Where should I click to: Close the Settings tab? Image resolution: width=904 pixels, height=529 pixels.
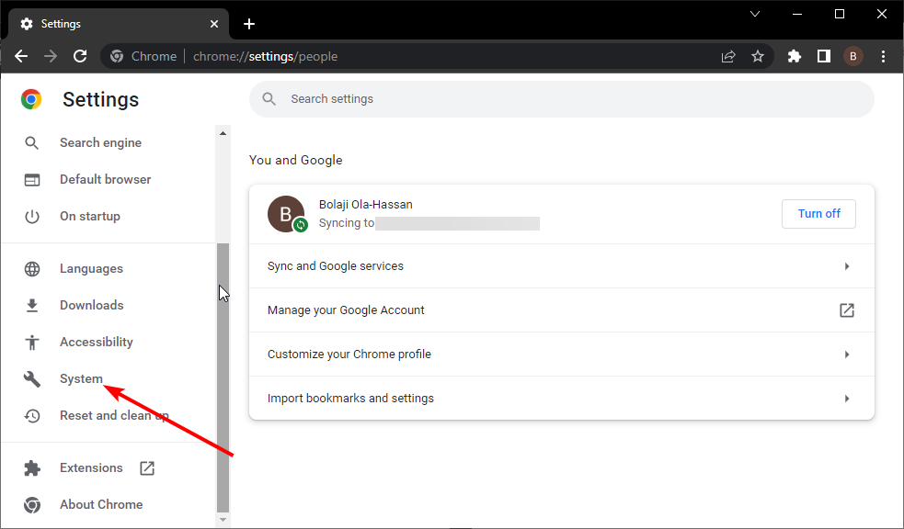[x=214, y=24]
